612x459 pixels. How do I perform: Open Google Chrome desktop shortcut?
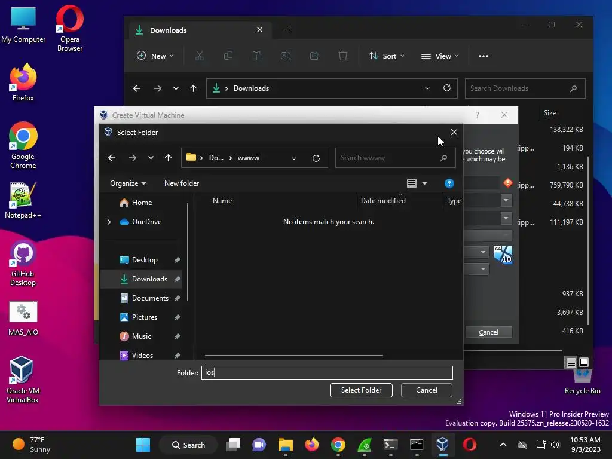pyautogui.click(x=23, y=145)
